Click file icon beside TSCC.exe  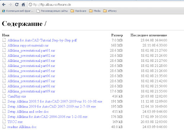point(4,122)
